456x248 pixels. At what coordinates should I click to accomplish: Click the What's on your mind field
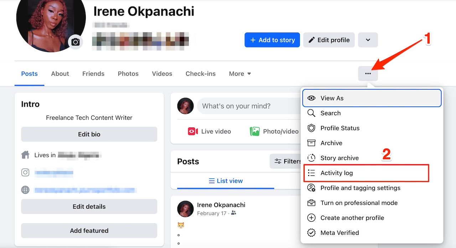point(236,106)
